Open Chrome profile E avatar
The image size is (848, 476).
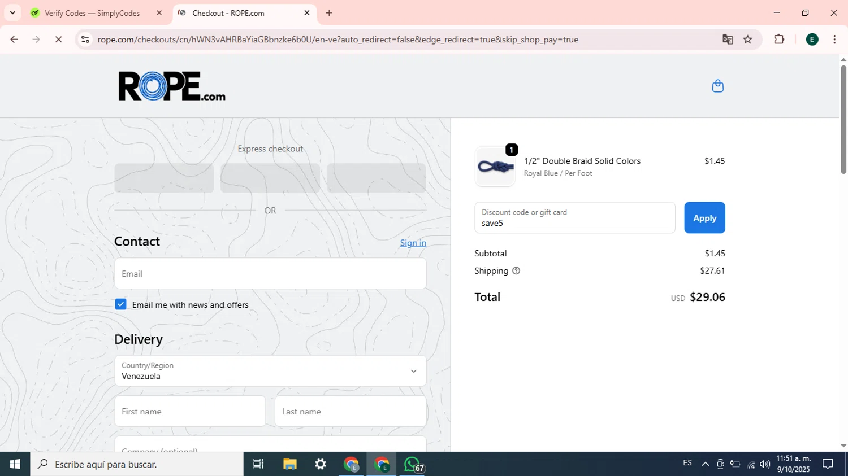coord(812,40)
